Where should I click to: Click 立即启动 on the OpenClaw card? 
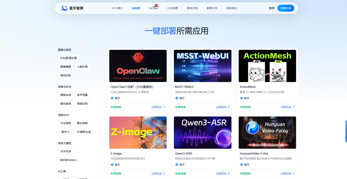tap(158, 107)
